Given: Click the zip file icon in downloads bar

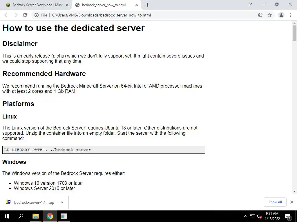Looking at the screenshot, I should [x=8, y=202].
